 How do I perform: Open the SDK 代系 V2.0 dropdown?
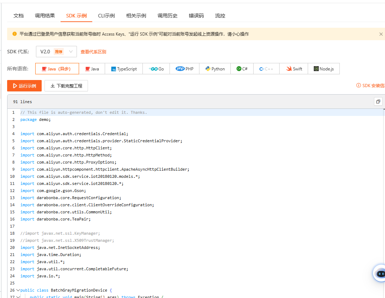pos(56,52)
